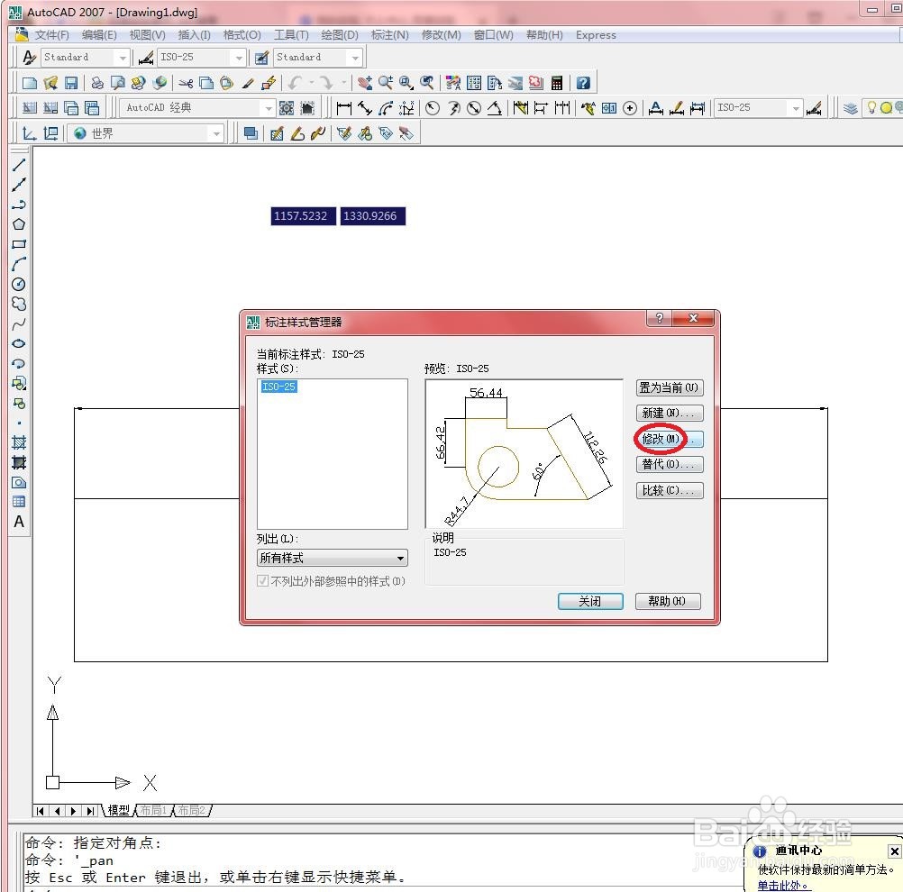Image resolution: width=903 pixels, height=892 pixels.
Task: Select ISO-25 in the styles list
Action: [278, 387]
